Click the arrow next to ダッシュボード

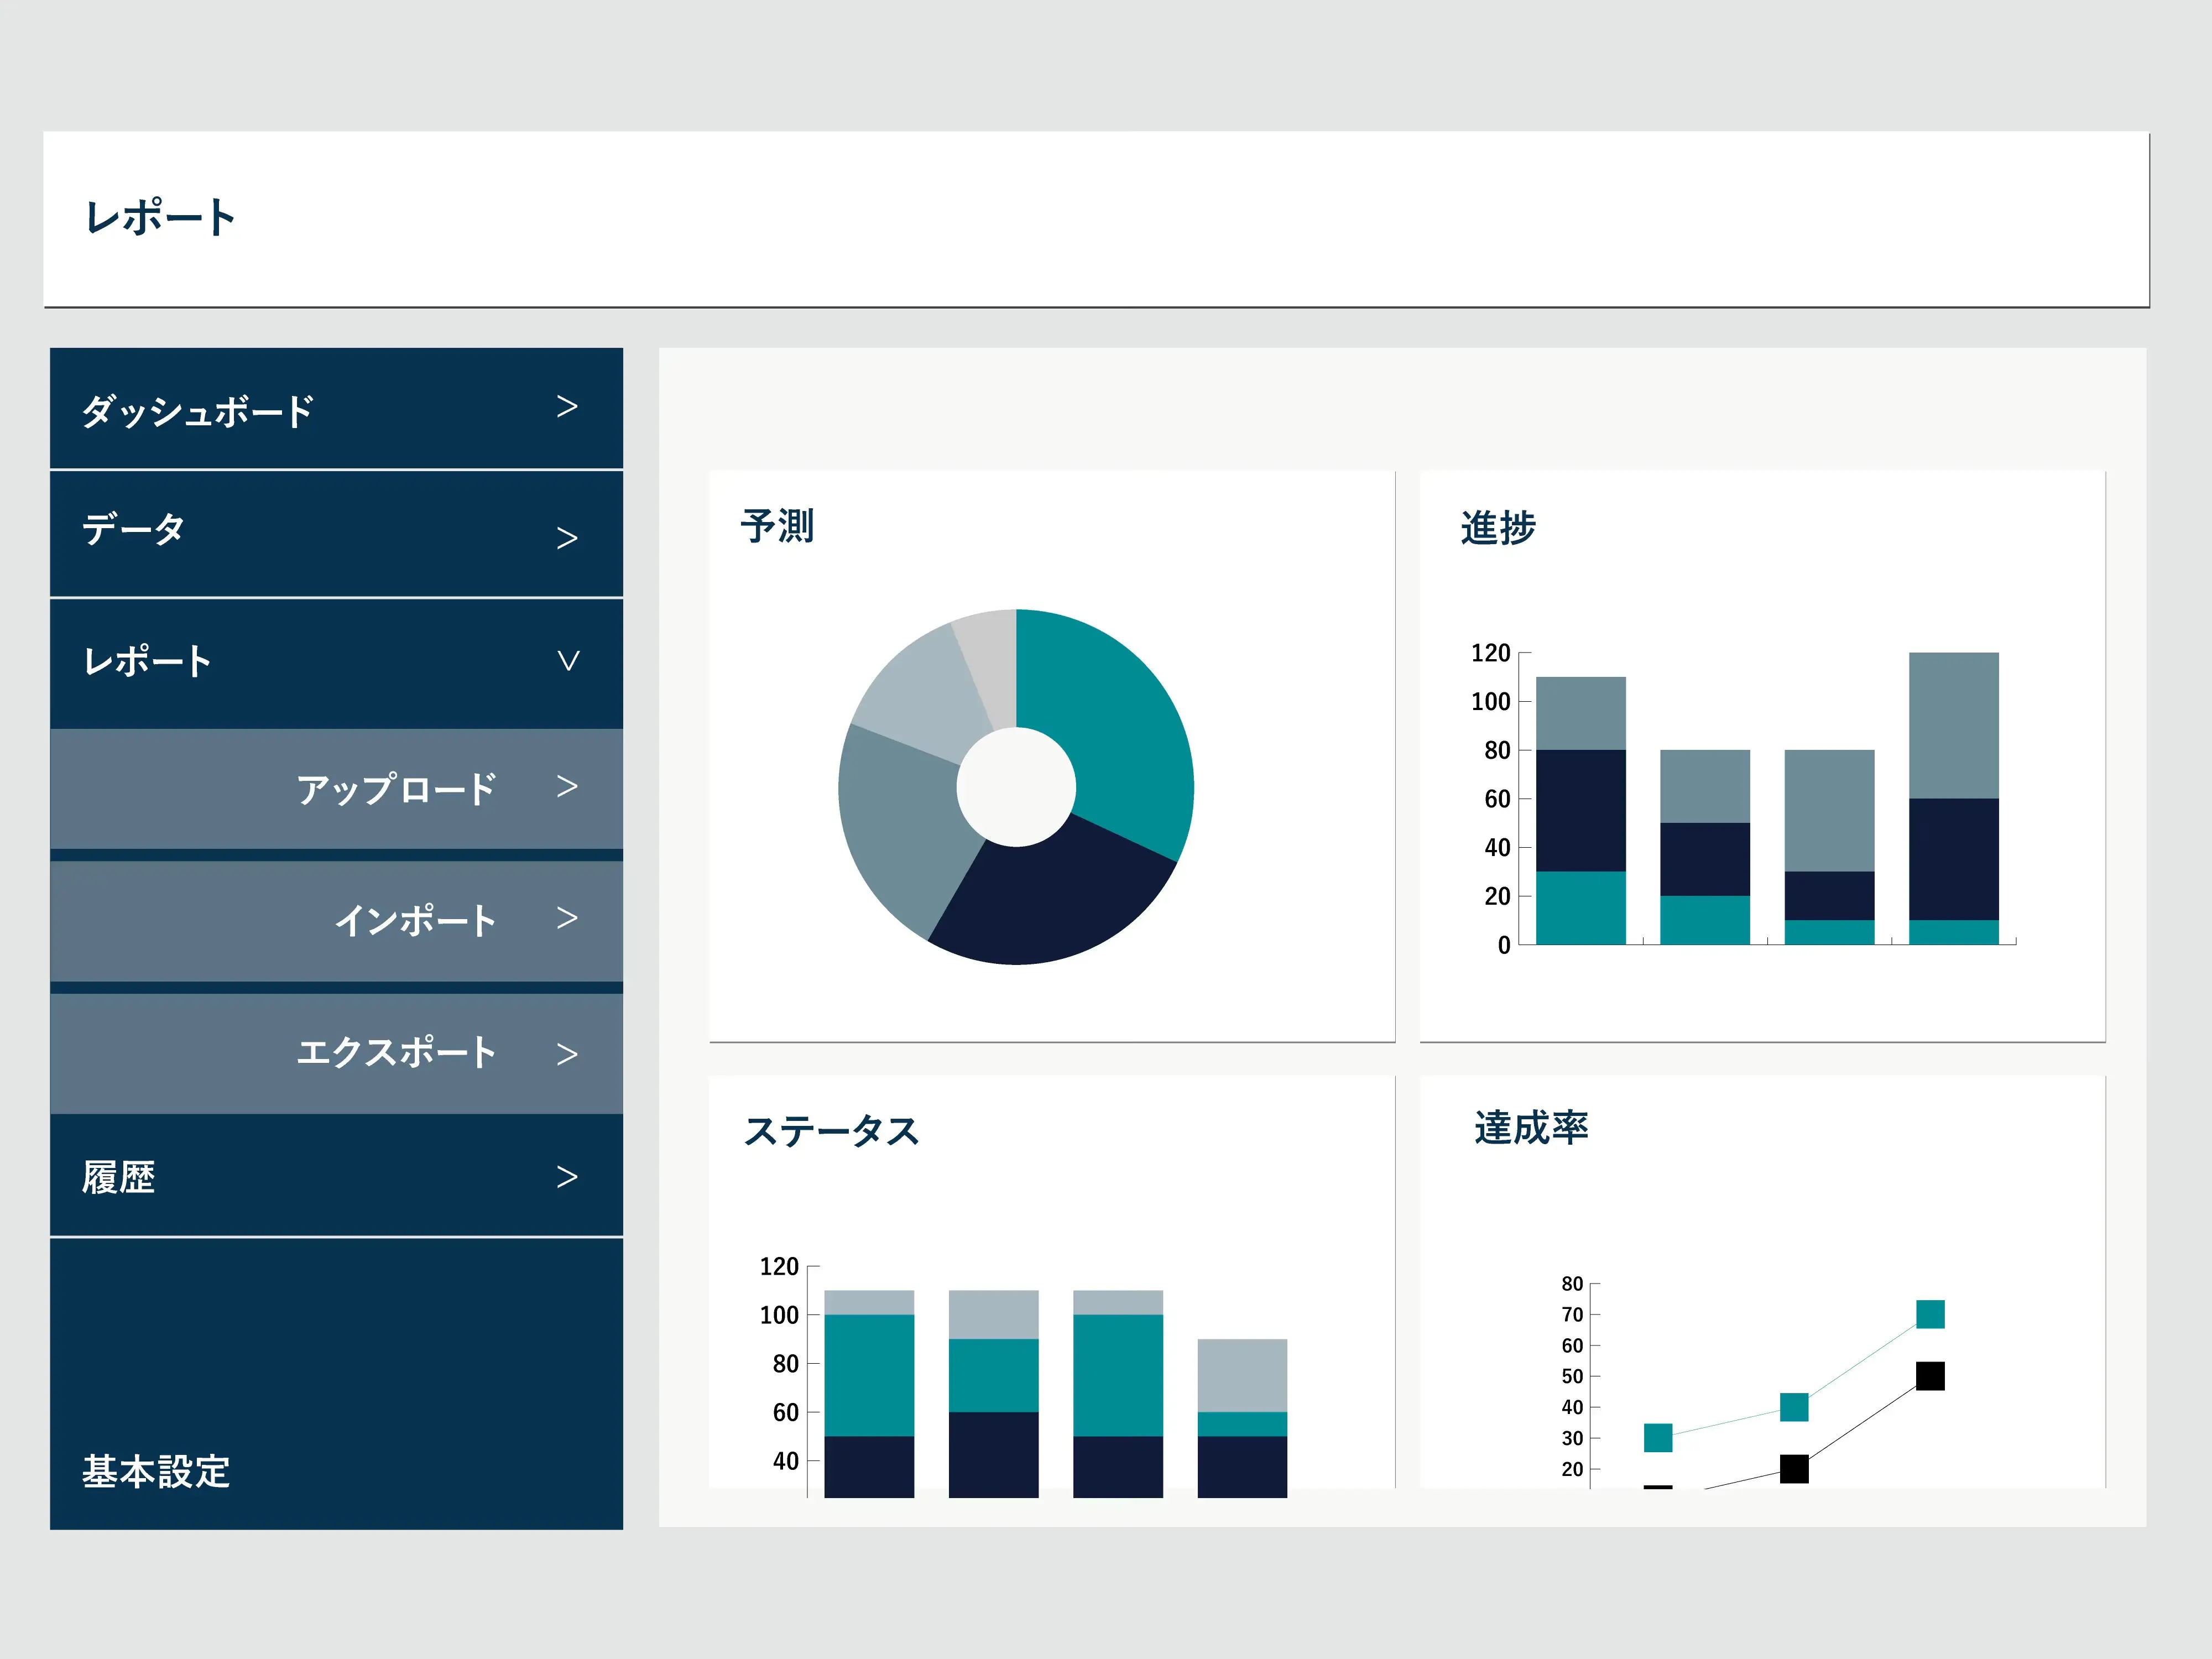point(566,407)
